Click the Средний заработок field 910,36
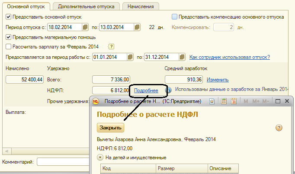This screenshot has height=174, width=295. (x=184, y=80)
